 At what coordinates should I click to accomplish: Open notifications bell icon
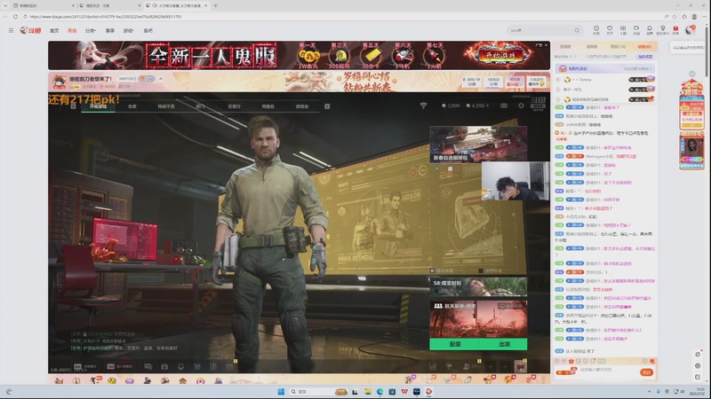[650, 30]
